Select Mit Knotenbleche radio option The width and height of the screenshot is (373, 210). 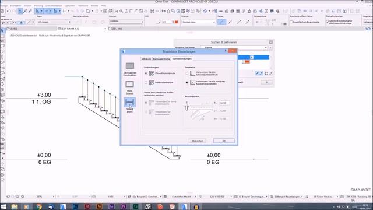pyautogui.click(x=146, y=83)
